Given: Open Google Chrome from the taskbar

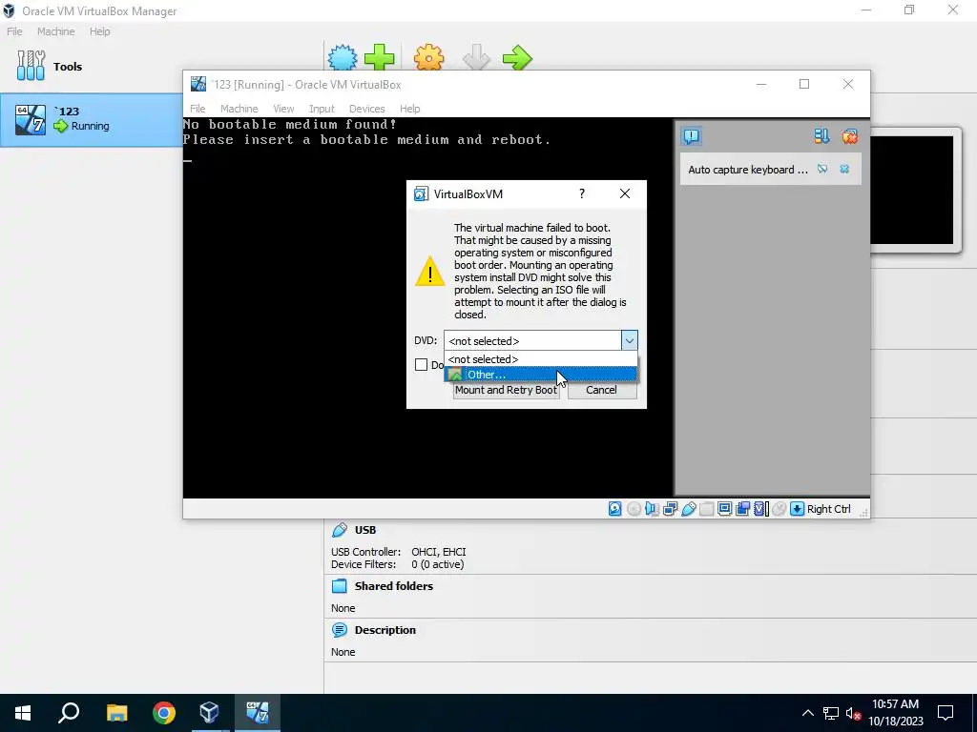Looking at the screenshot, I should [x=164, y=713].
